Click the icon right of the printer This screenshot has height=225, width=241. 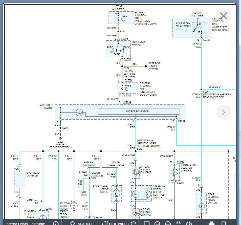tap(224, 223)
